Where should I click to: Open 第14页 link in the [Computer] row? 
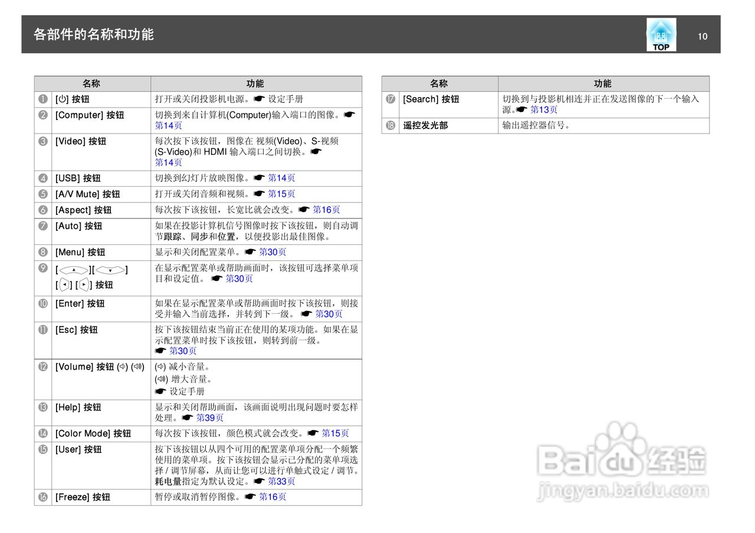pos(169,125)
